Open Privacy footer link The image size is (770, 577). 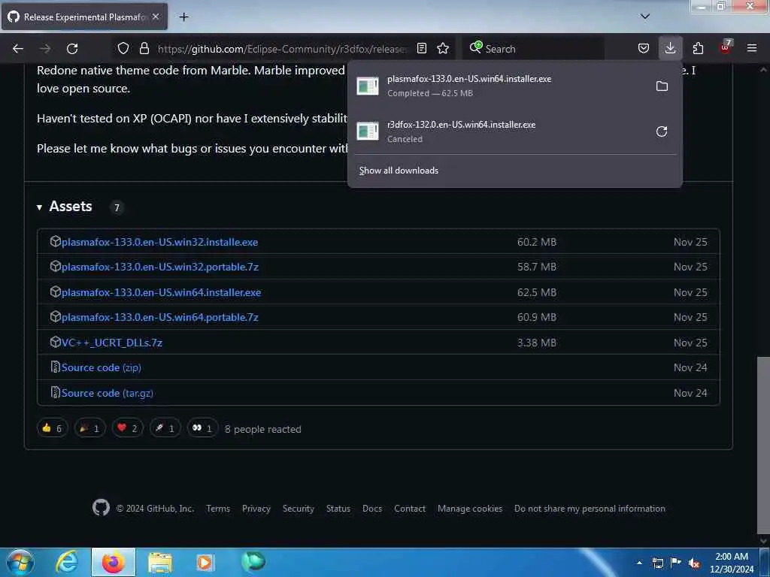256,509
